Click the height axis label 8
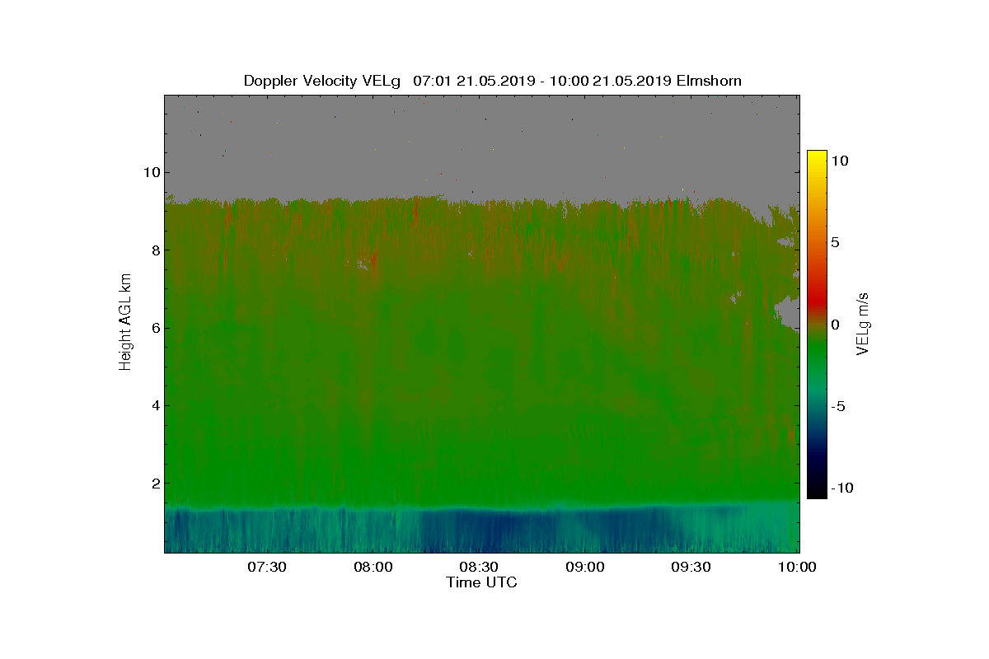Image resolution: width=989 pixels, height=659 pixels. pyautogui.click(x=154, y=250)
